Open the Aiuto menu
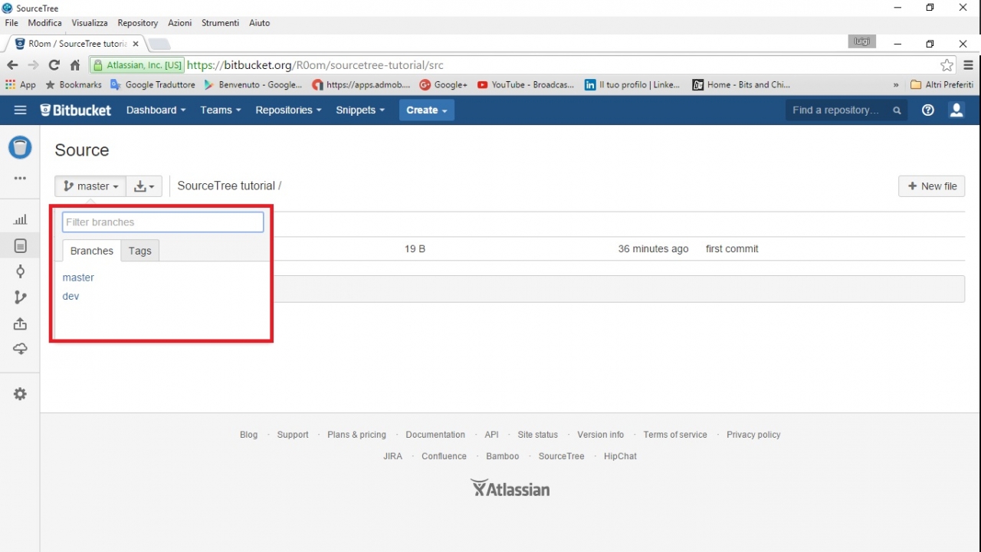 [x=260, y=23]
